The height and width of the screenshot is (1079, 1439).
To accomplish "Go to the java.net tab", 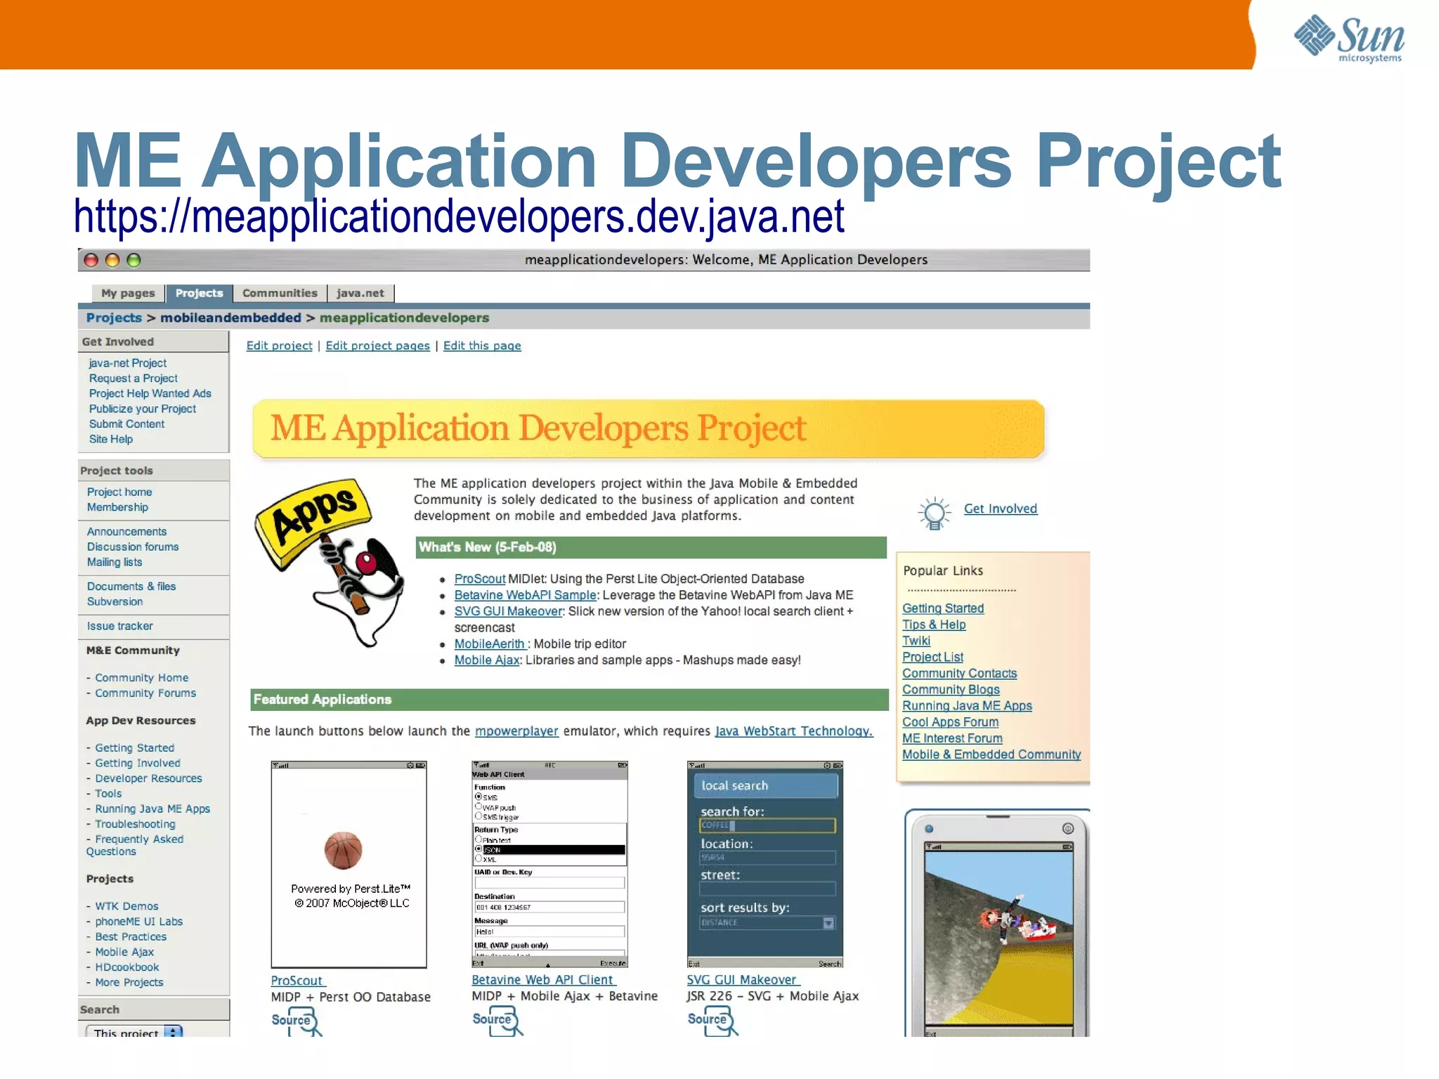I will (x=360, y=293).
